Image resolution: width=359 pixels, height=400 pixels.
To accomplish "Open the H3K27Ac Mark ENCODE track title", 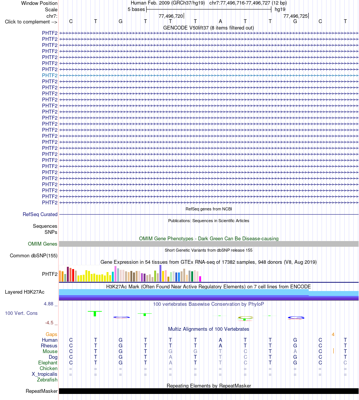I will [209, 287].
